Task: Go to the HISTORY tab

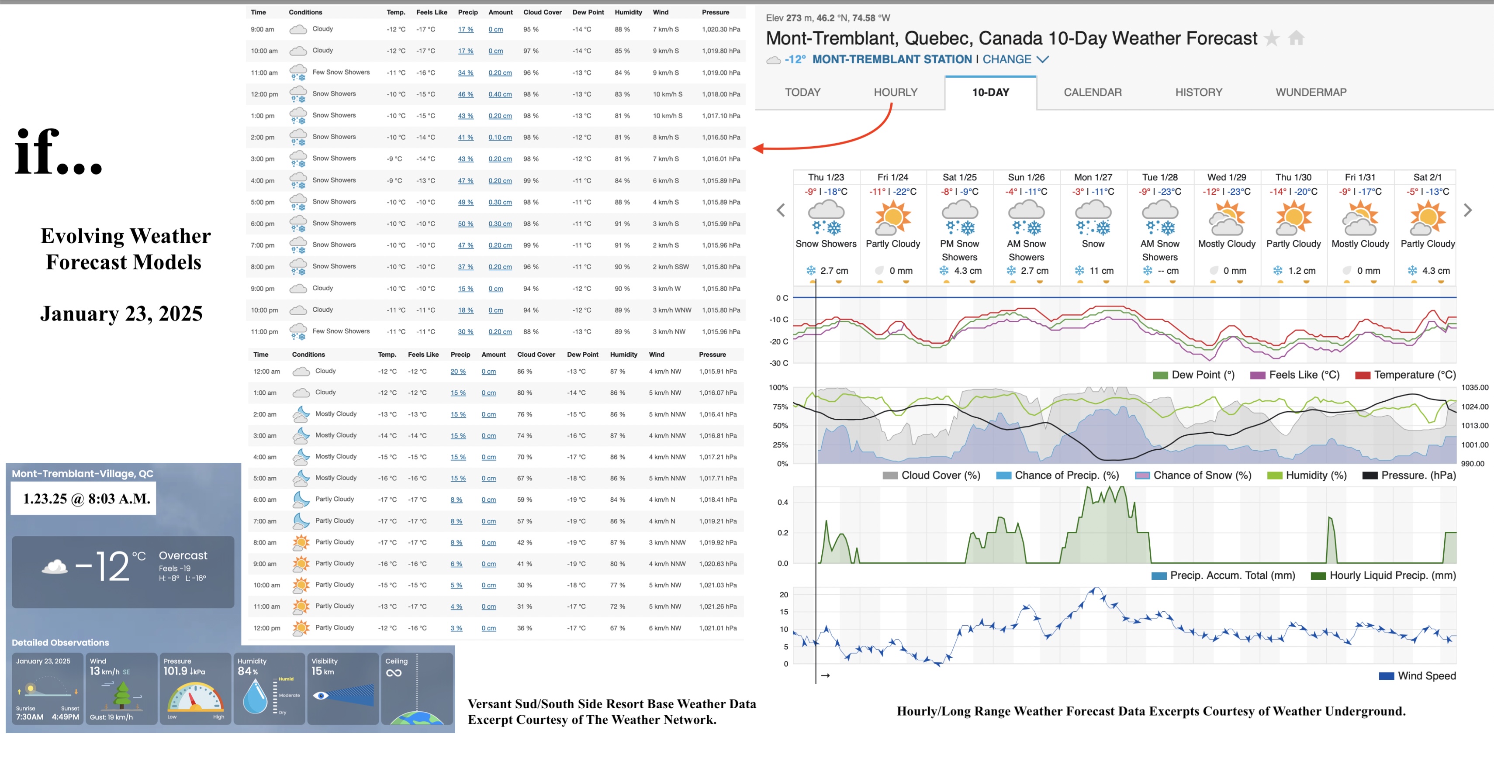Action: coord(1199,92)
